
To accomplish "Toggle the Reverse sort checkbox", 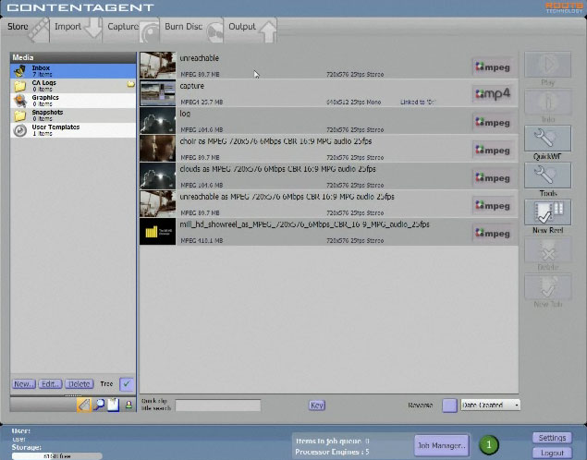I will tap(449, 405).
